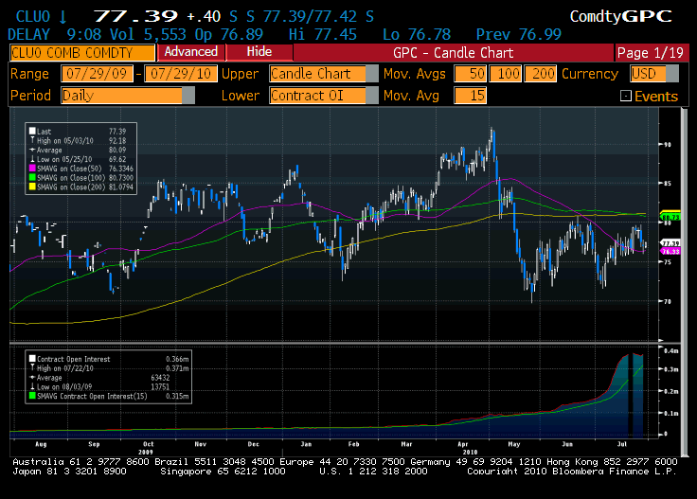697x499 pixels.
Task: Click the High marker in open interest legend
Action: (x=32, y=368)
